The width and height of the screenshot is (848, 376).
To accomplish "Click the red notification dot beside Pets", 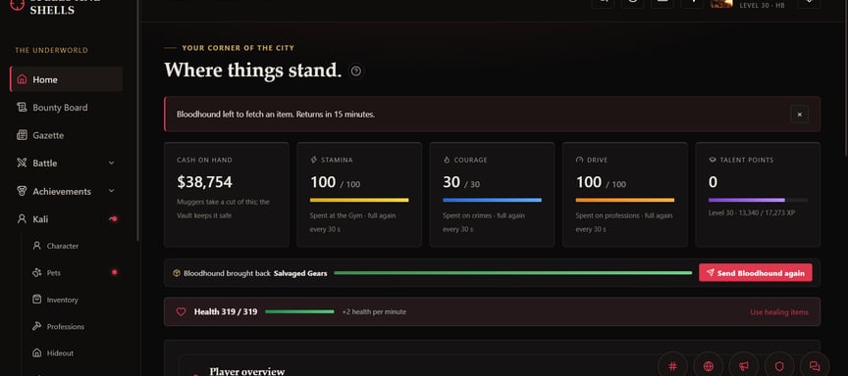I will tap(114, 272).
